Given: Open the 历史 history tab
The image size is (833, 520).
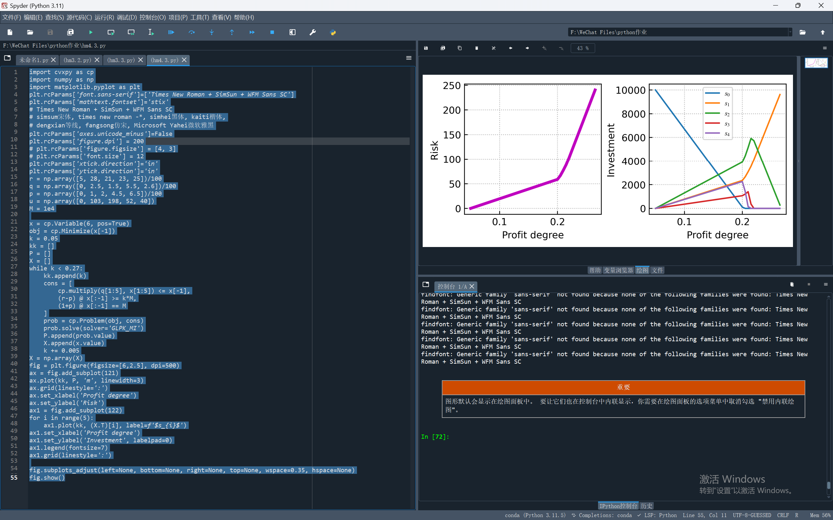Looking at the screenshot, I should pyautogui.click(x=647, y=506).
